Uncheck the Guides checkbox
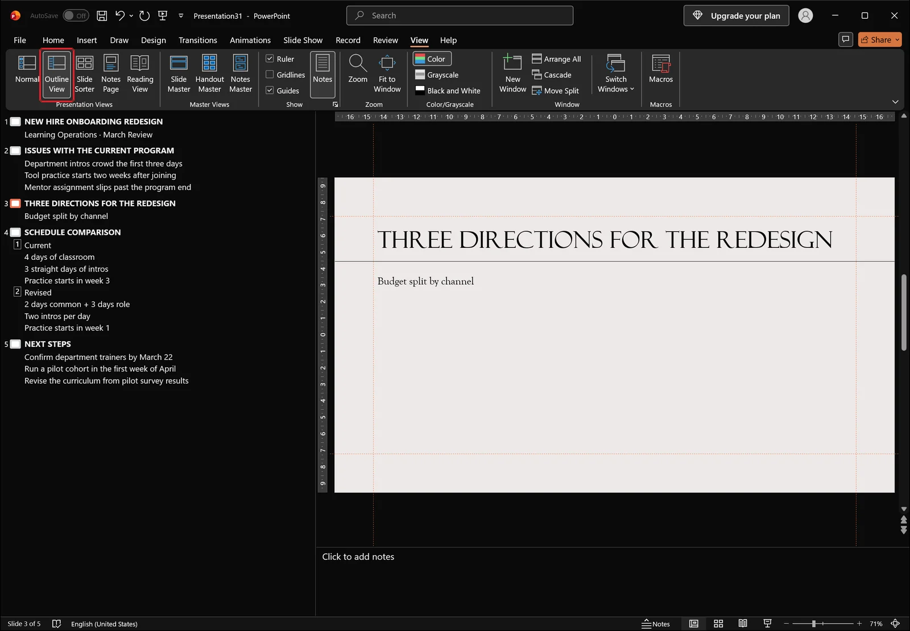The image size is (910, 631). click(270, 90)
